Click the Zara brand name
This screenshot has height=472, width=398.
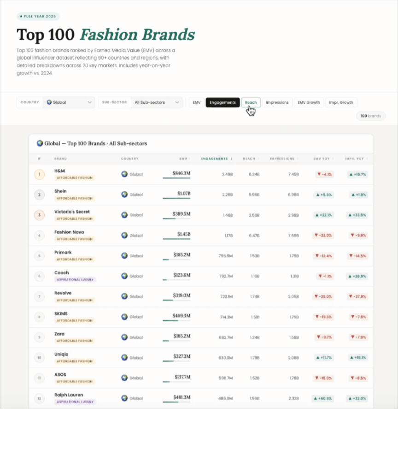tap(59, 334)
